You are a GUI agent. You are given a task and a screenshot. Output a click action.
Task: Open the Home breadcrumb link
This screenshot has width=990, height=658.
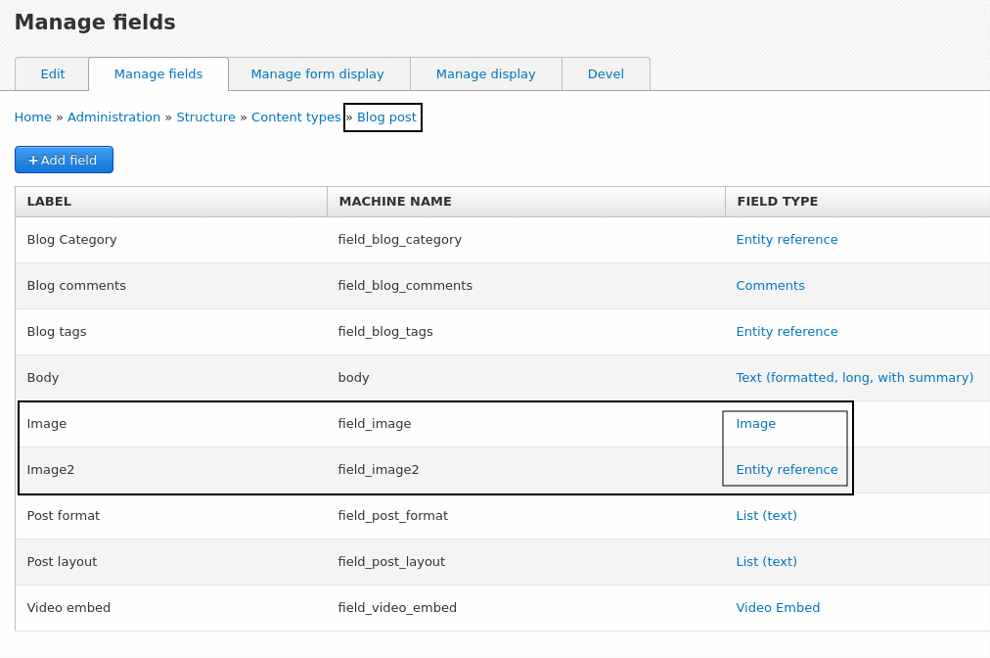32,117
